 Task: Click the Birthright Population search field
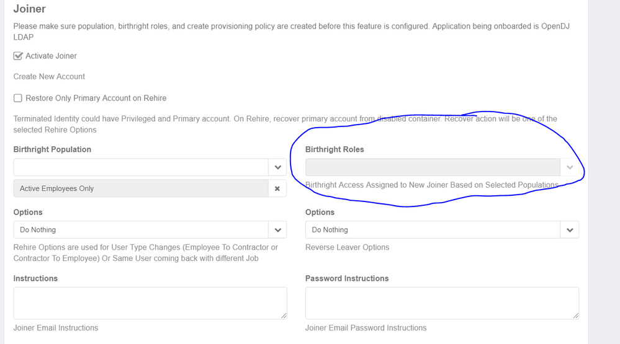click(x=140, y=167)
